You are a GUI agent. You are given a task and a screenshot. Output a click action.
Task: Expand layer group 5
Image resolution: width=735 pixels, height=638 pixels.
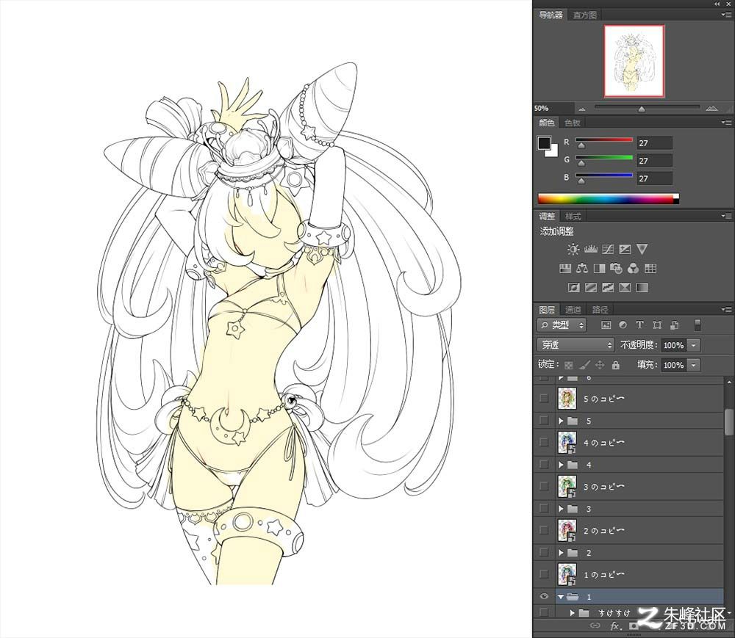[561, 421]
